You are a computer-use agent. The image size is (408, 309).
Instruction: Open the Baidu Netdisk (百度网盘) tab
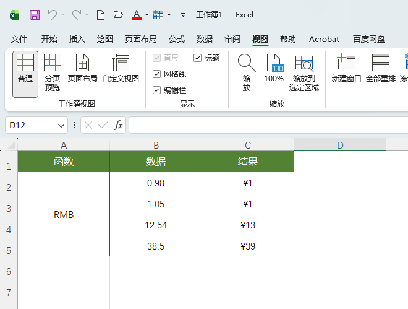coord(369,39)
